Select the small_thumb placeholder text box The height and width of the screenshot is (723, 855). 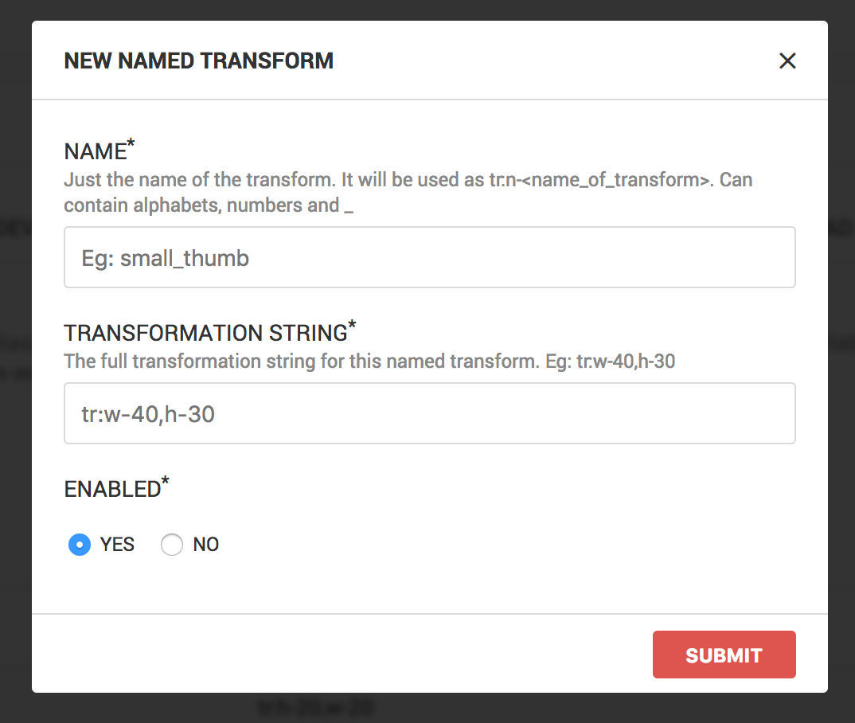[x=429, y=256]
